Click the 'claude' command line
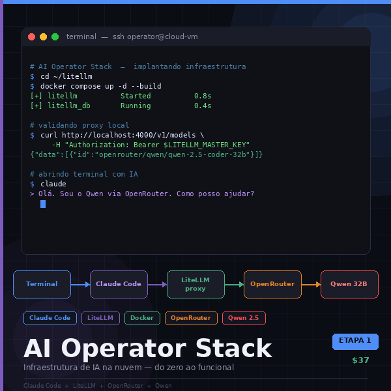391x391 pixels. pos(48,184)
